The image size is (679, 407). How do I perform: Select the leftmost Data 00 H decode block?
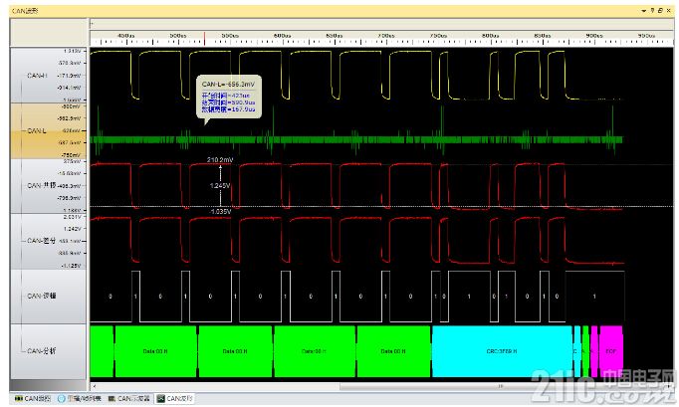(155, 351)
